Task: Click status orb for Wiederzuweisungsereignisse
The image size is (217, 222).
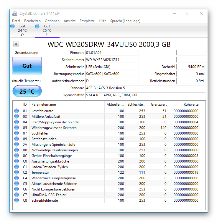Action: (x=17, y=178)
